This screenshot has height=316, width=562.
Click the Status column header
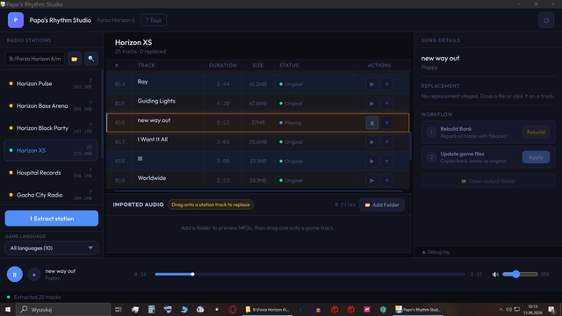pos(289,65)
